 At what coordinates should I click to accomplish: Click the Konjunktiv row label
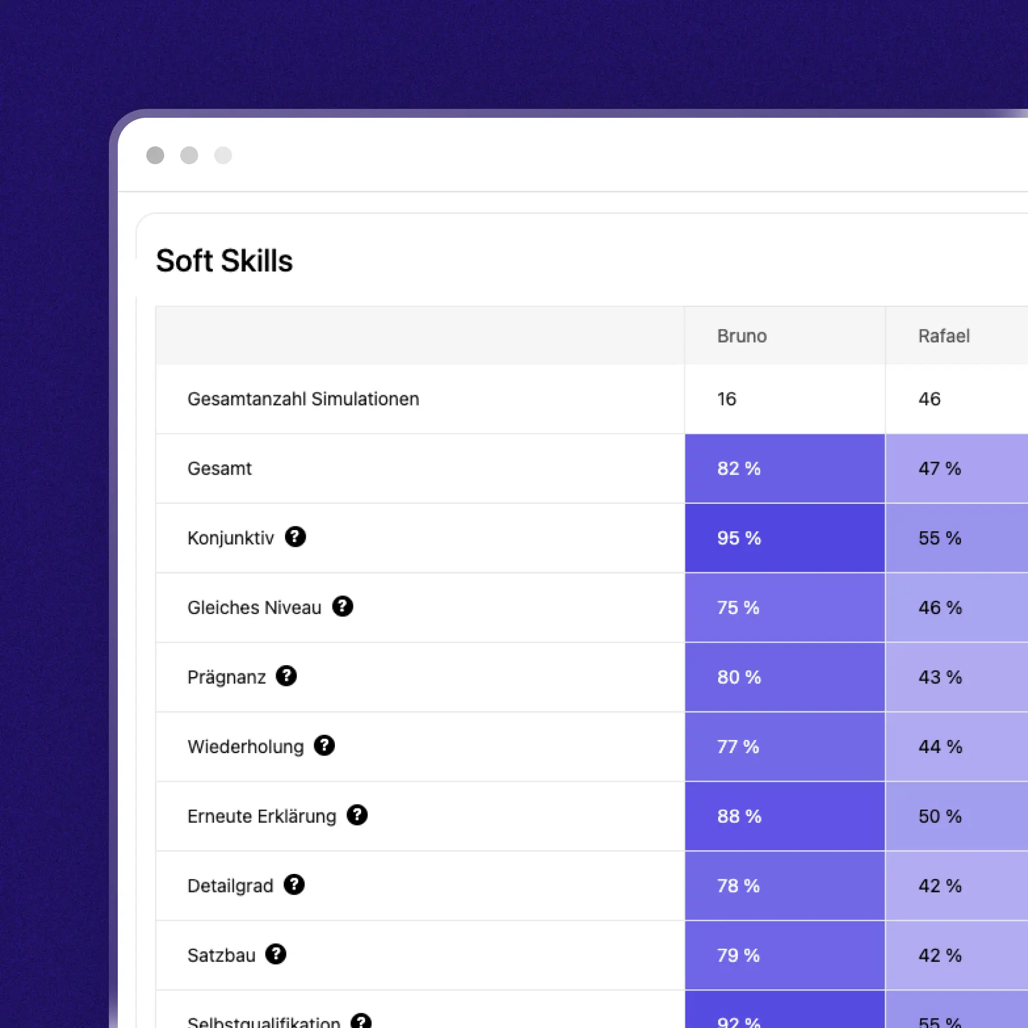[231, 538]
